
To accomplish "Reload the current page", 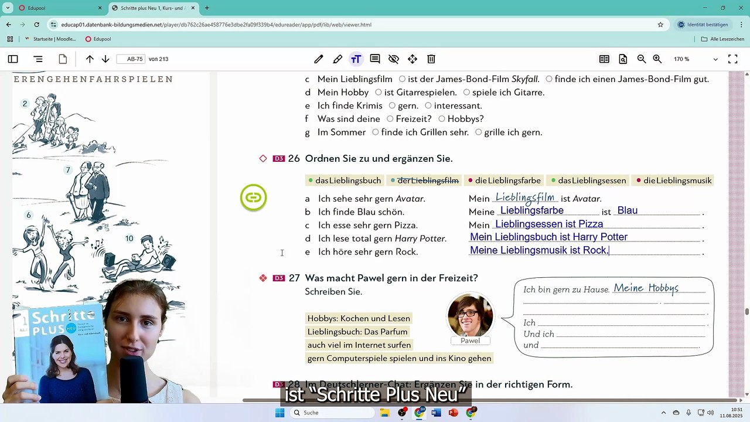I will (37, 25).
